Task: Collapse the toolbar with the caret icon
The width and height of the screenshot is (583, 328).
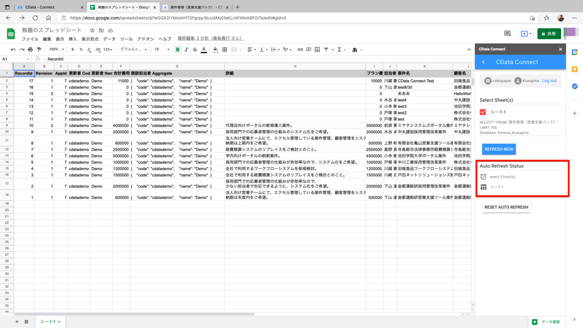Action: point(468,50)
